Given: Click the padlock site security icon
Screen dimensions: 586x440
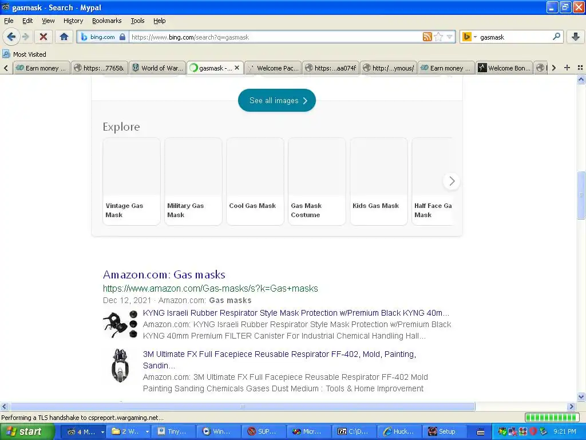Looking at the screenshot, I should (x=122, y=37).
